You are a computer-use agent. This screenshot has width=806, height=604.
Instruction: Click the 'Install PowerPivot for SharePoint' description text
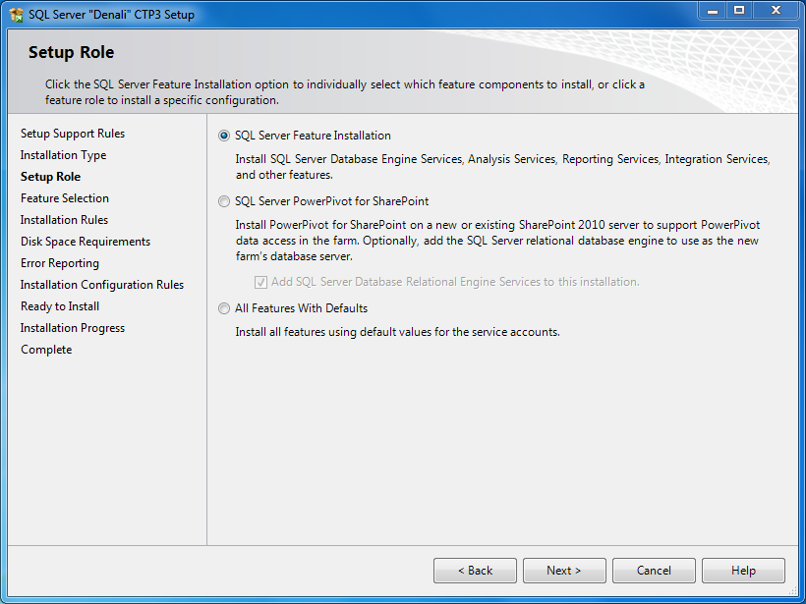[497, 241]
